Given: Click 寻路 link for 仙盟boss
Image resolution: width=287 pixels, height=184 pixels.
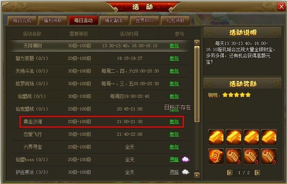Looking at the screenshot, I should (x=174, y=159).
